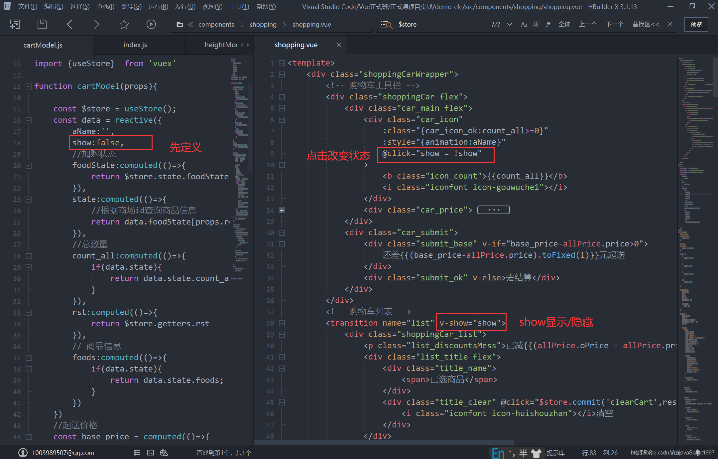Click the 行:83 line indicator in status bar
718x459 pixels.
pyautogui.click(x=589, y=453)
